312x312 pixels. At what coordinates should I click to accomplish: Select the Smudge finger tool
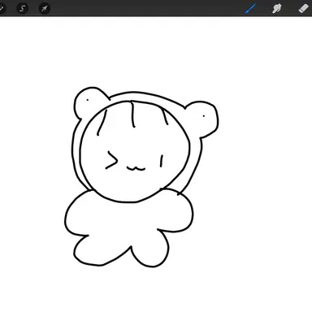click(277, 8)
